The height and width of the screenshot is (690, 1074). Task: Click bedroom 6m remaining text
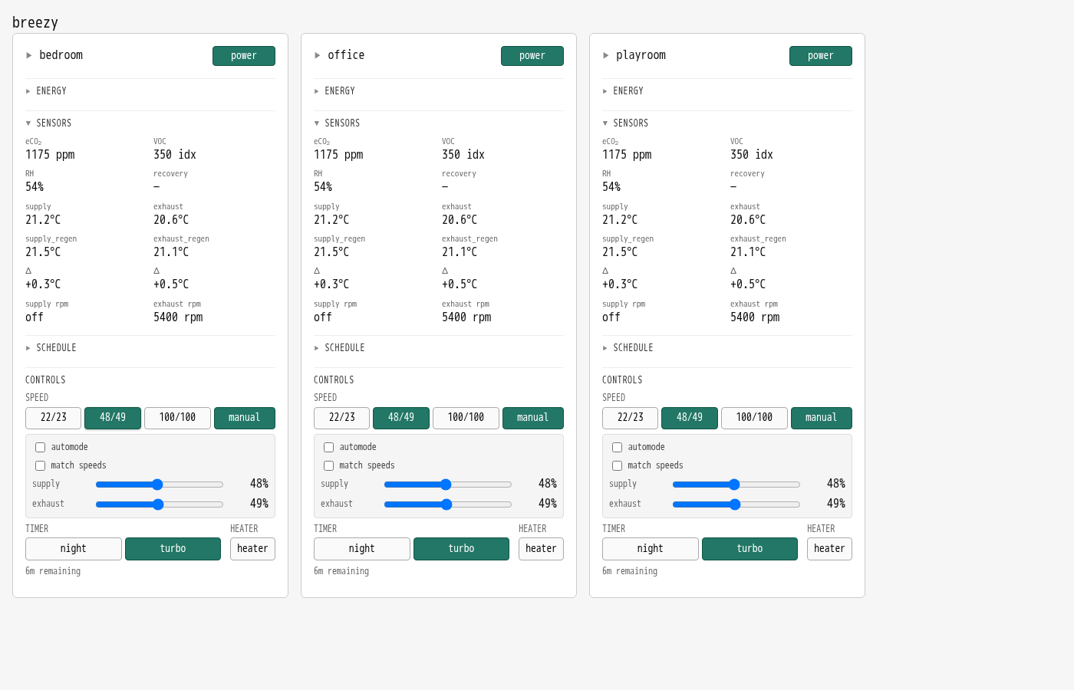click(x=53, y=571)
